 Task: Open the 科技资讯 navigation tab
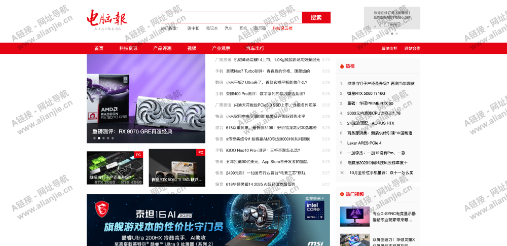tap(128, 49)
